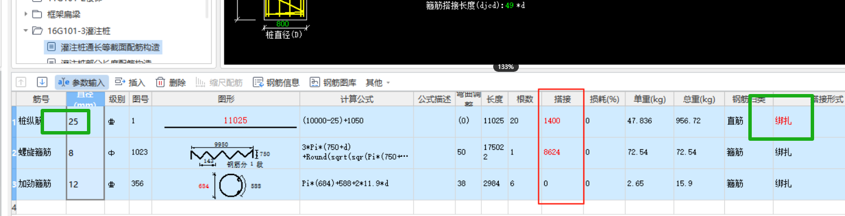Move the row up with the up-arrow icon
Viewport: 845px width, 216px height.
click(21, 82)
